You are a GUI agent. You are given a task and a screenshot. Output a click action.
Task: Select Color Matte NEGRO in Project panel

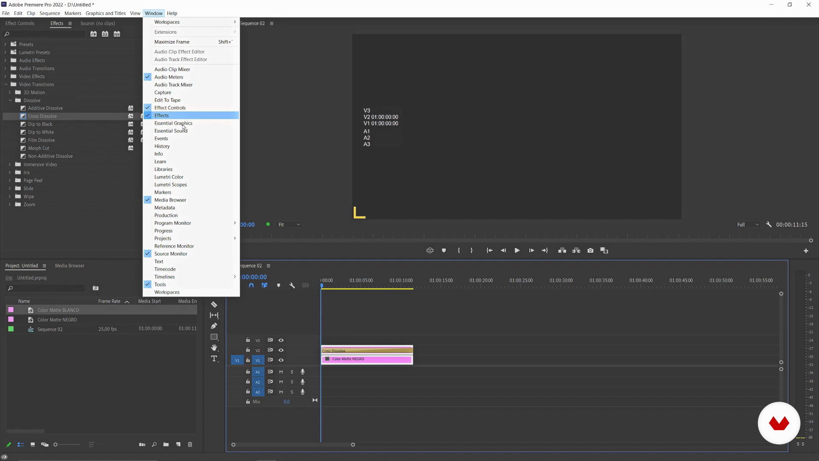[x=57, y=320]
